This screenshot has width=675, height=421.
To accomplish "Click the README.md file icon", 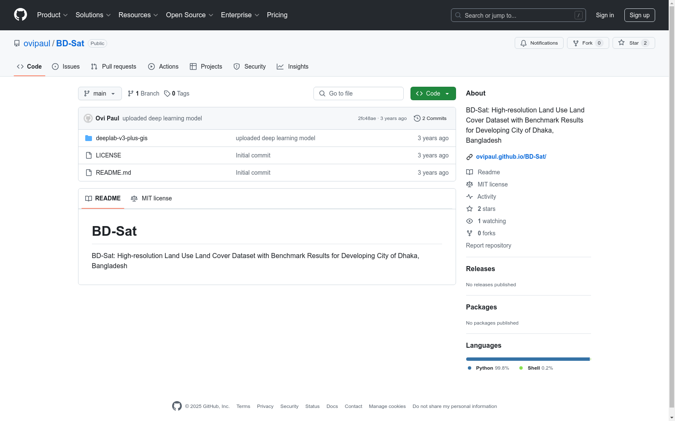I will coord(89,173).
